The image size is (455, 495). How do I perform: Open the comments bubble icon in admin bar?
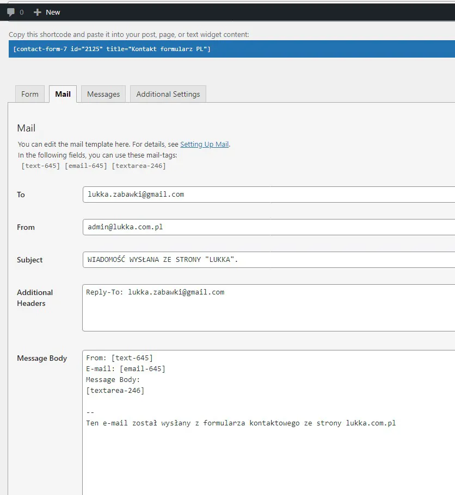[11, 12]
